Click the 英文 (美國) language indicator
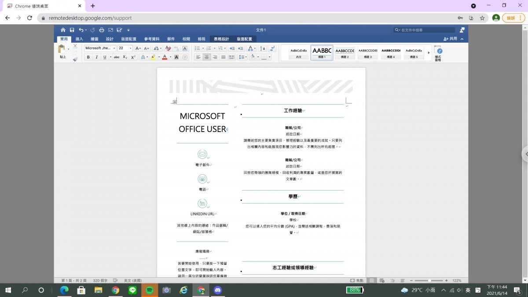Screen dimensions: 528x297 coord(133,280)
